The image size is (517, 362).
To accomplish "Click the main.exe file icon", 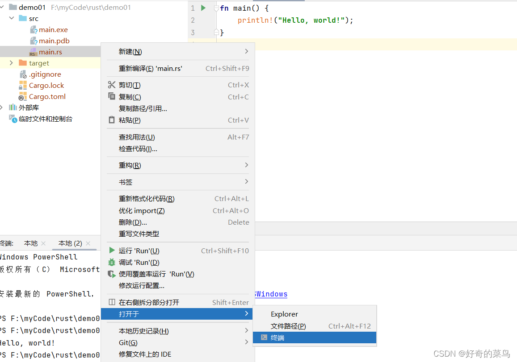I will coord(34,29).
